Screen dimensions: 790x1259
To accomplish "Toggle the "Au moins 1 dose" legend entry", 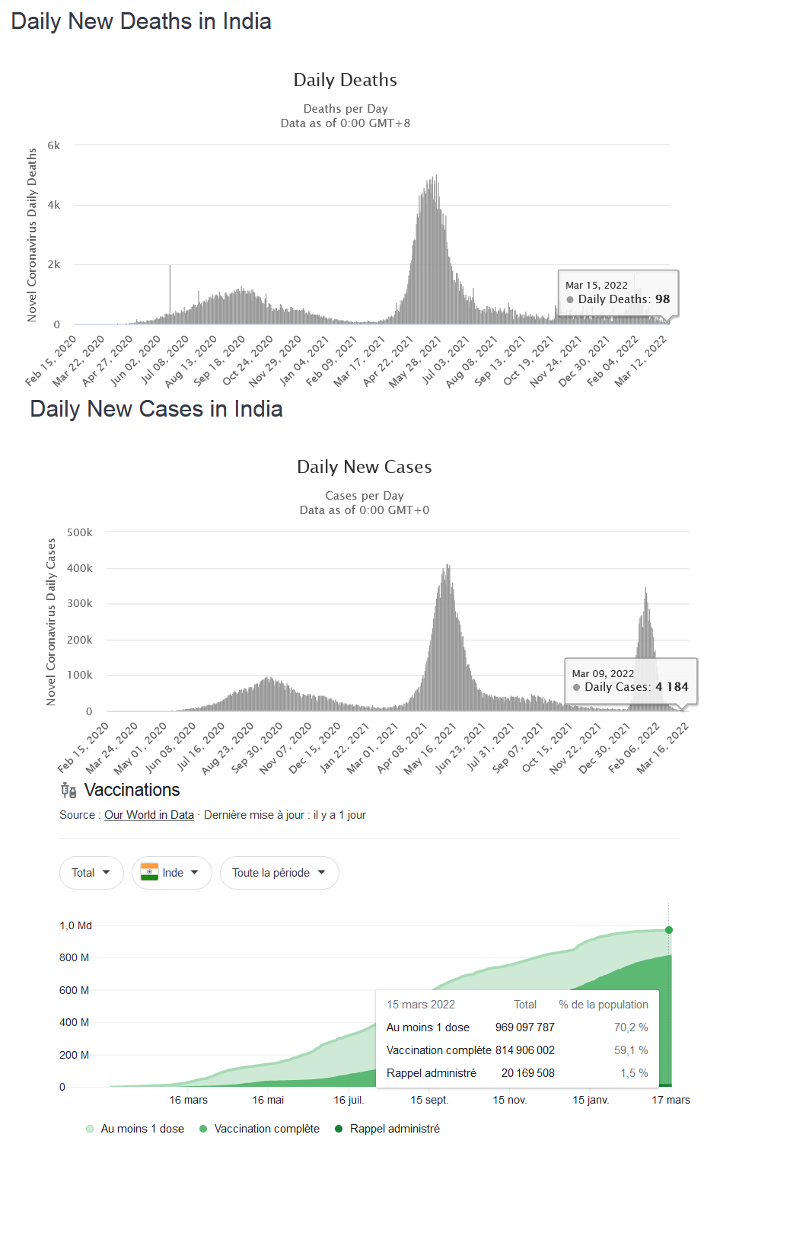I will pos(135,1129).
